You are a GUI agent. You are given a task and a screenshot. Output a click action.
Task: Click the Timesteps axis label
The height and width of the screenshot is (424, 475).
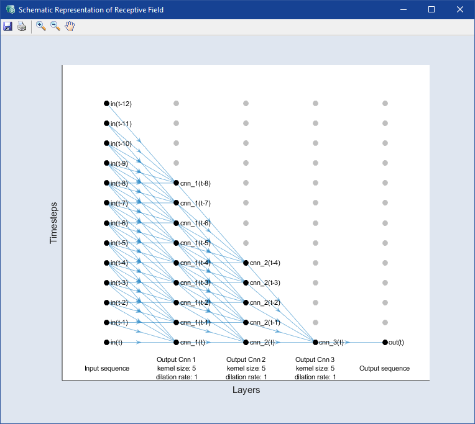pyautogui.click(x=53, y=222)
